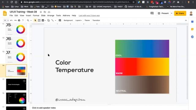Image resolution: width=196 pixels, height=110 pixels.
Task: Click the presentation title to rename
Action: (x=23, y=12)
